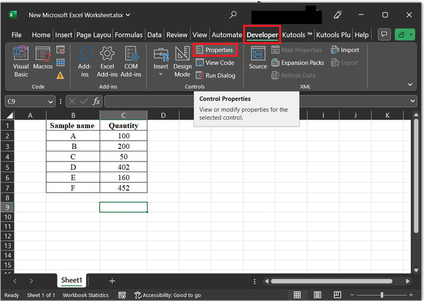
Task: Open the Excel Add-ins dialog
Action: pyautogui.click(x=107, y=61)
